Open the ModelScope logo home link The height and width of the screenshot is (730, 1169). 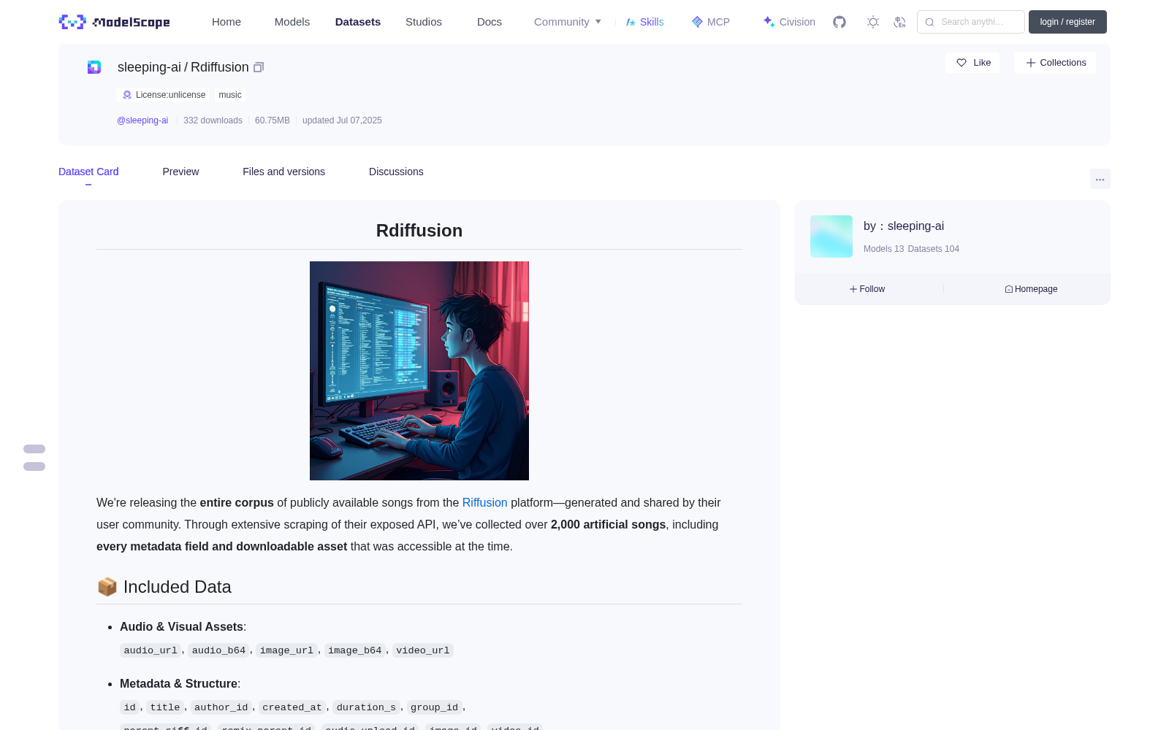(114, 22)
